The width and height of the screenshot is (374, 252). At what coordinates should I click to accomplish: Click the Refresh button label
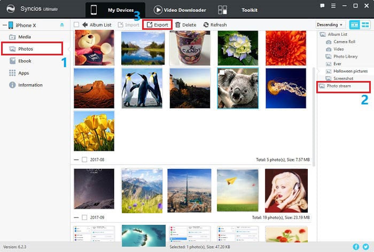coord(219,25)
